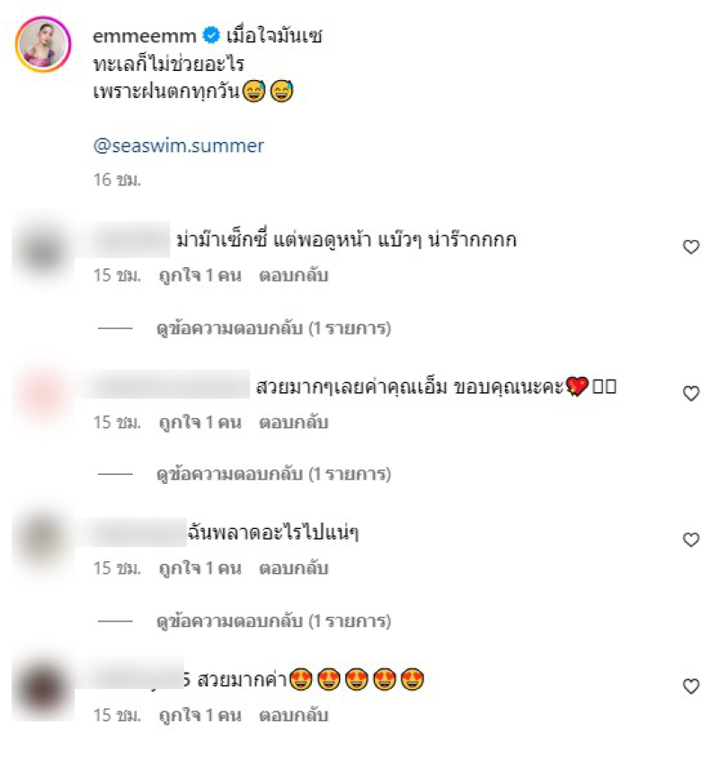The width and height of the screenshot is (719, 760).
Task: Click the blue verified badge next to emmeemm
Action: (x=211, y=35)
